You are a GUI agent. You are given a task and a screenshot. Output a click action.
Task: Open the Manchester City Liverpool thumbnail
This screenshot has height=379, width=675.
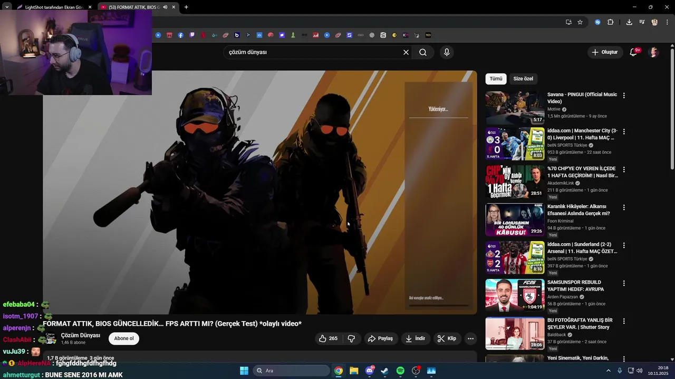pyautogui.click(x=515, y=144)
